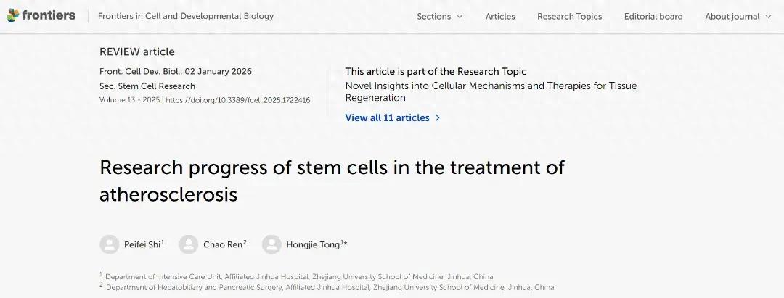Expand the Sections dropdown chevron
Screen dimensions: 784x298
[460, 17]
